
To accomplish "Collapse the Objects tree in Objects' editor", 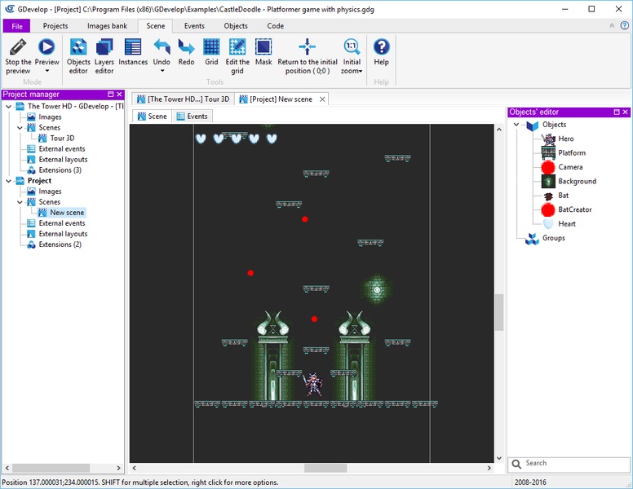I will pos(517,125).
